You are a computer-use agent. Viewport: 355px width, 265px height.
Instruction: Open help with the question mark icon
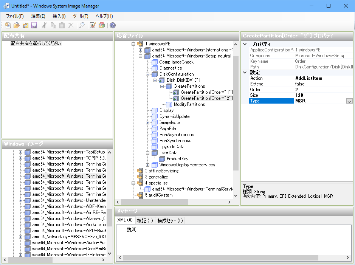pos(113,25)
